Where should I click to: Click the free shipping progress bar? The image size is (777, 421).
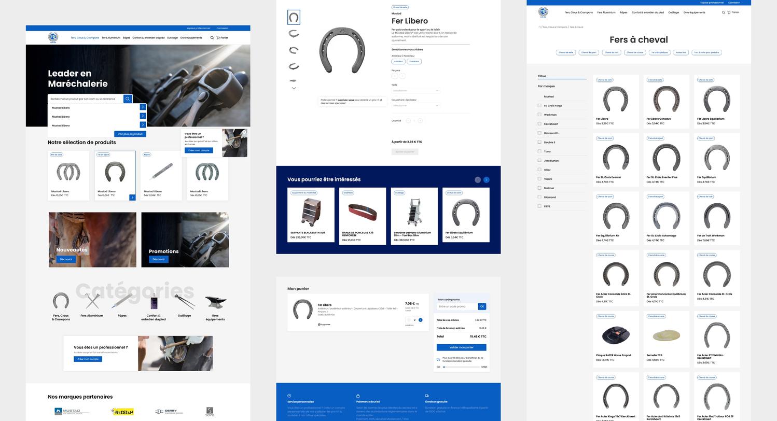click(x=462, y=367)
